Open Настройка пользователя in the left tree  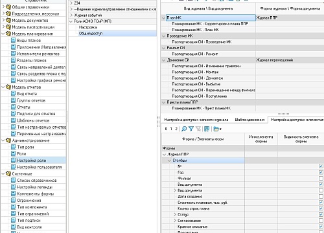[40, 167]
